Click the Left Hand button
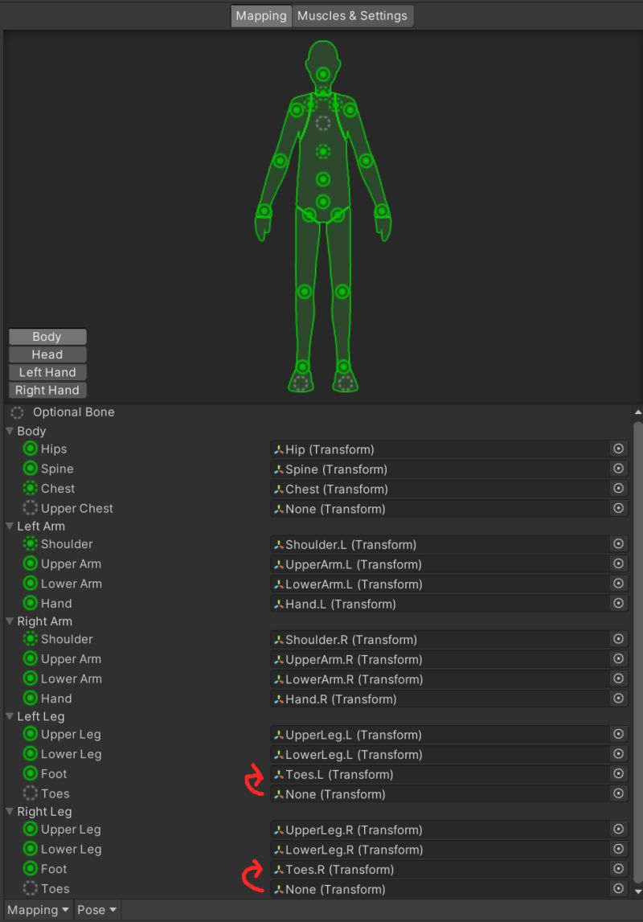This screenshot has width=643, height=922. pos(47,371)
